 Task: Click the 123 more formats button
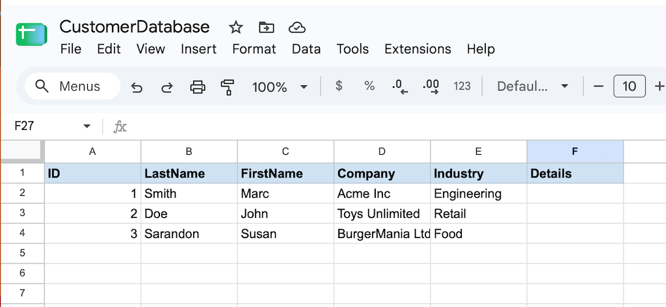tap(462, 87)
